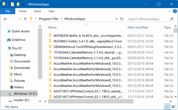Click the folder icon in address bar
Screen dimensions: 178x110
pos(31,19)
